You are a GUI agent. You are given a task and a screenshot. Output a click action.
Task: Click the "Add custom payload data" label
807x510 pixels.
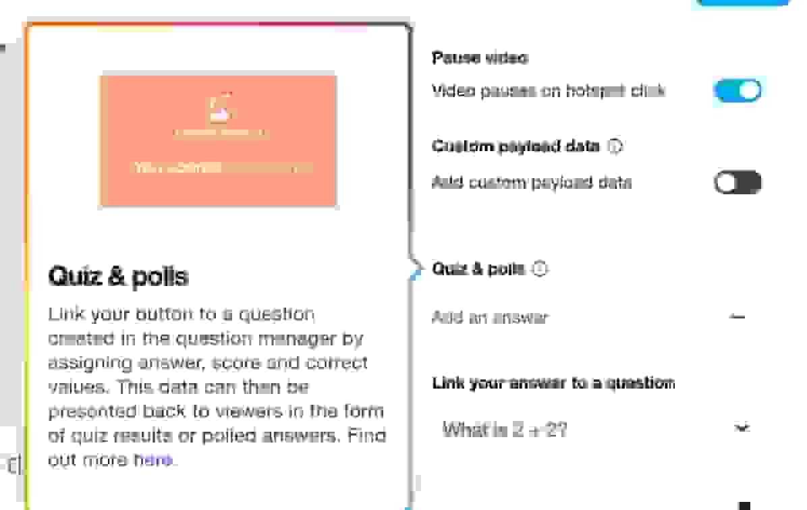point(532,182)
